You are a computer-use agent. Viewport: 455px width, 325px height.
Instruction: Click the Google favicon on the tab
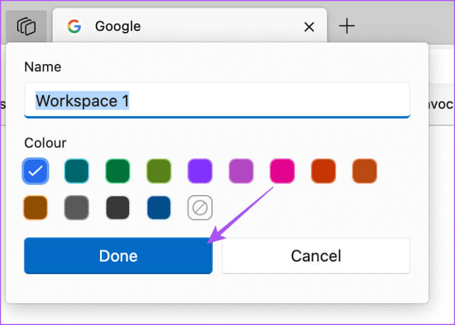(x=74, y=27)
